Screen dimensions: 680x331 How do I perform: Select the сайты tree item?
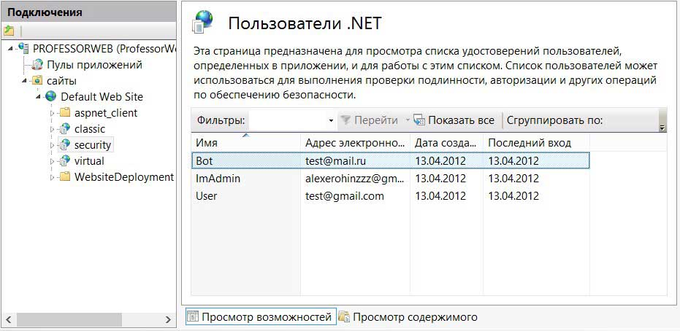click(61, 81)
